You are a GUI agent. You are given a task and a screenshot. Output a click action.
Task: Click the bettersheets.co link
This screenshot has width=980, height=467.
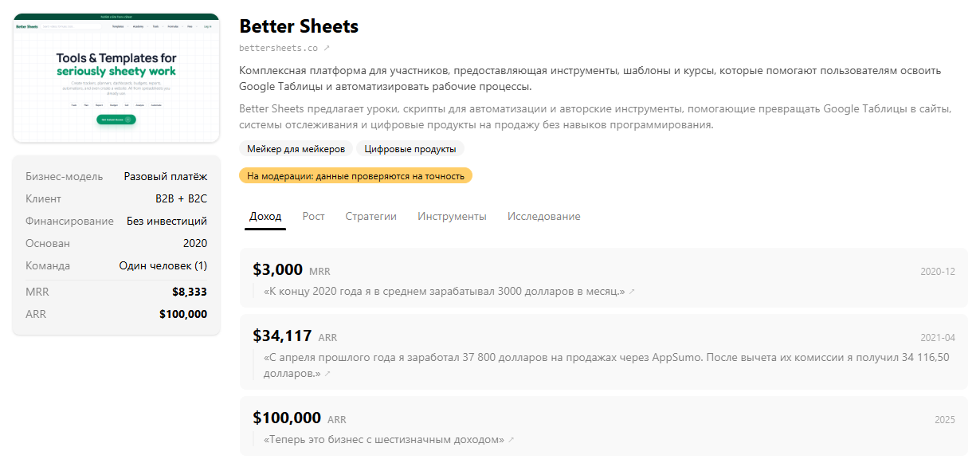279,48
